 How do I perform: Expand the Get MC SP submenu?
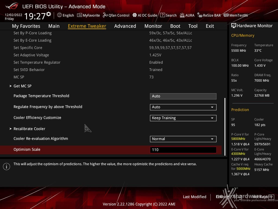coord(23,86)
